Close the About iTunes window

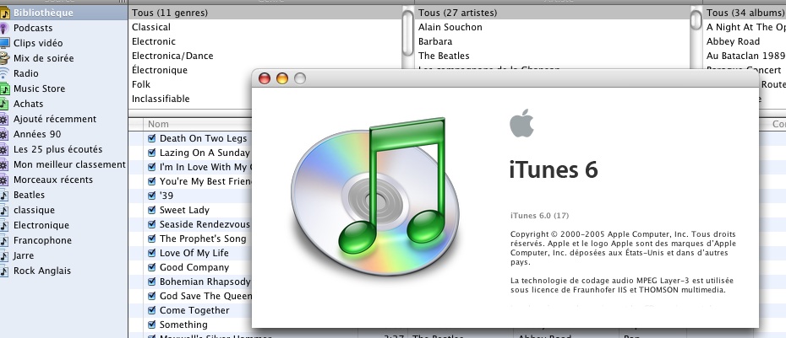(x=265, y=78)
